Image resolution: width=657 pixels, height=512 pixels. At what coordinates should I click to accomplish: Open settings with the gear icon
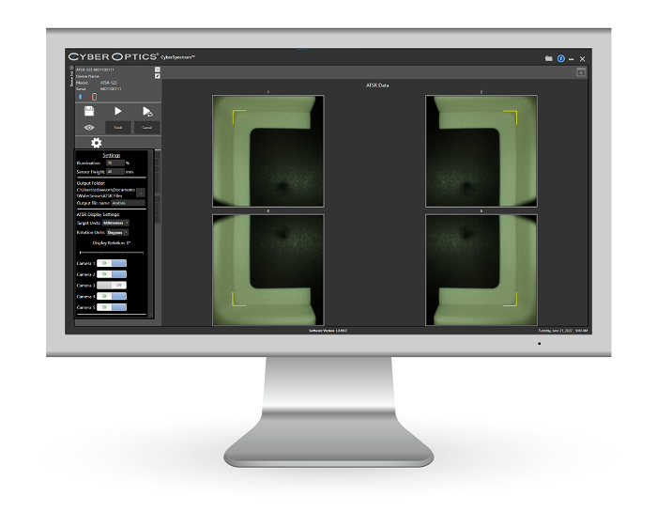96,143
